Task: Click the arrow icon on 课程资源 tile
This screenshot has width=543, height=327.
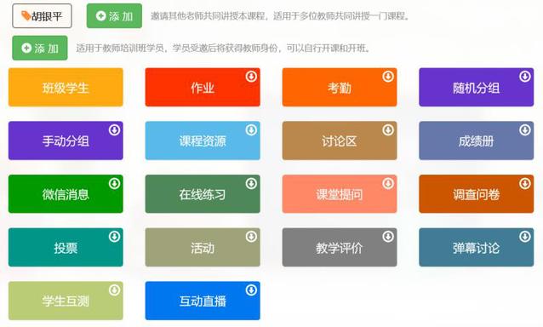Action: tap(251, 130)
